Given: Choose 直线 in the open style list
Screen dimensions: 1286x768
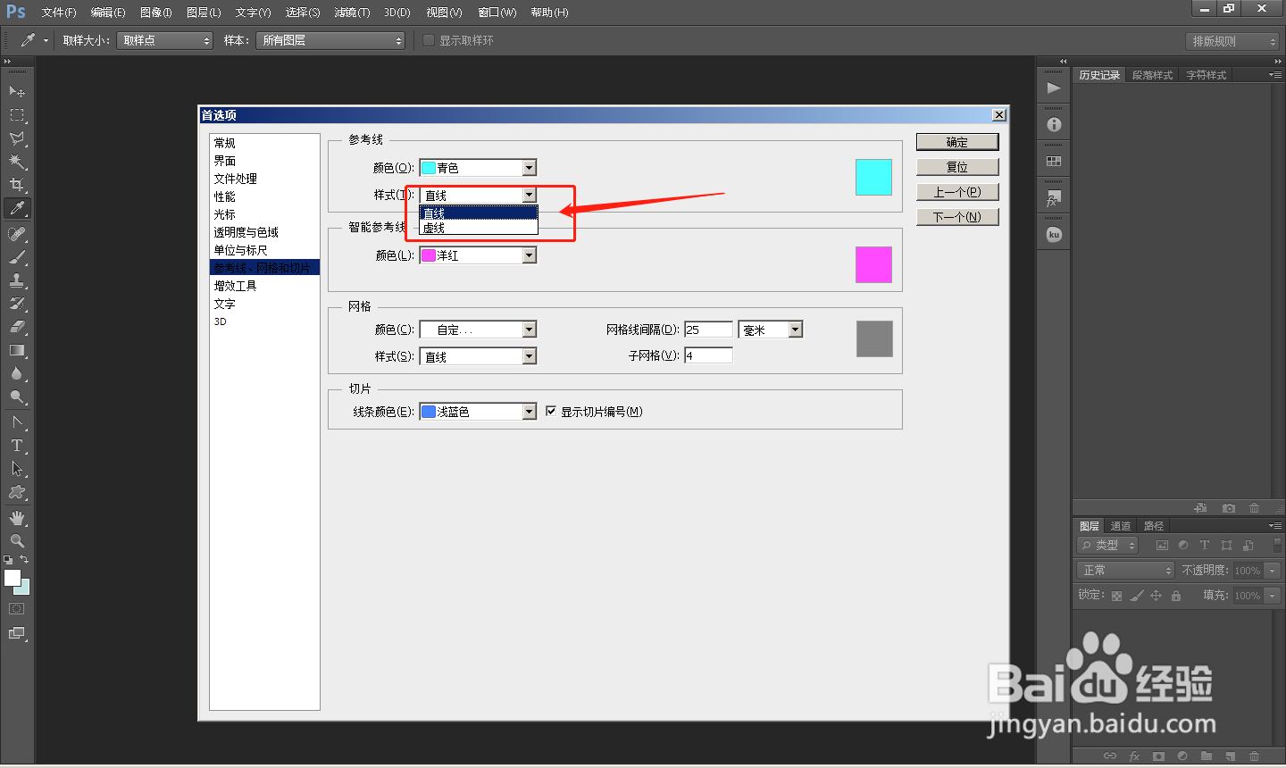Looking at the screenshot, I should pyautogui.click(x=479, y=213).
